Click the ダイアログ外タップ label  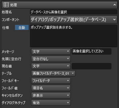click(x=14, y=103)
